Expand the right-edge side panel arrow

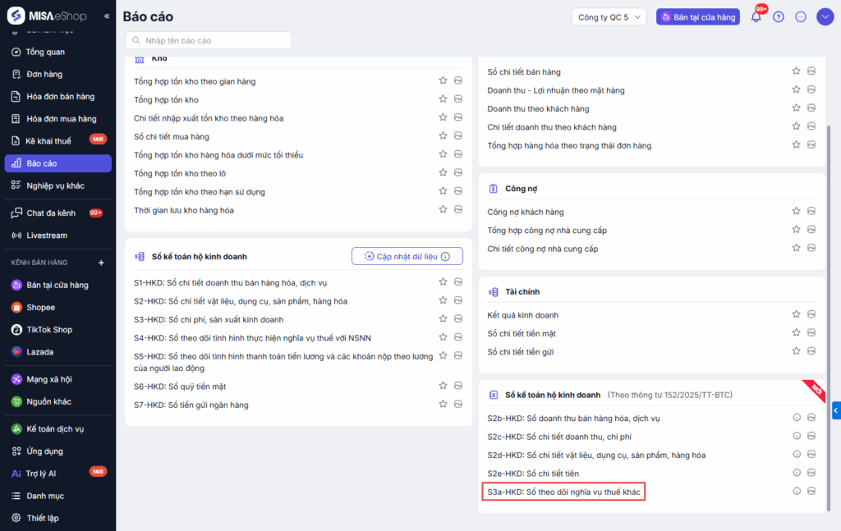[835, 410]
